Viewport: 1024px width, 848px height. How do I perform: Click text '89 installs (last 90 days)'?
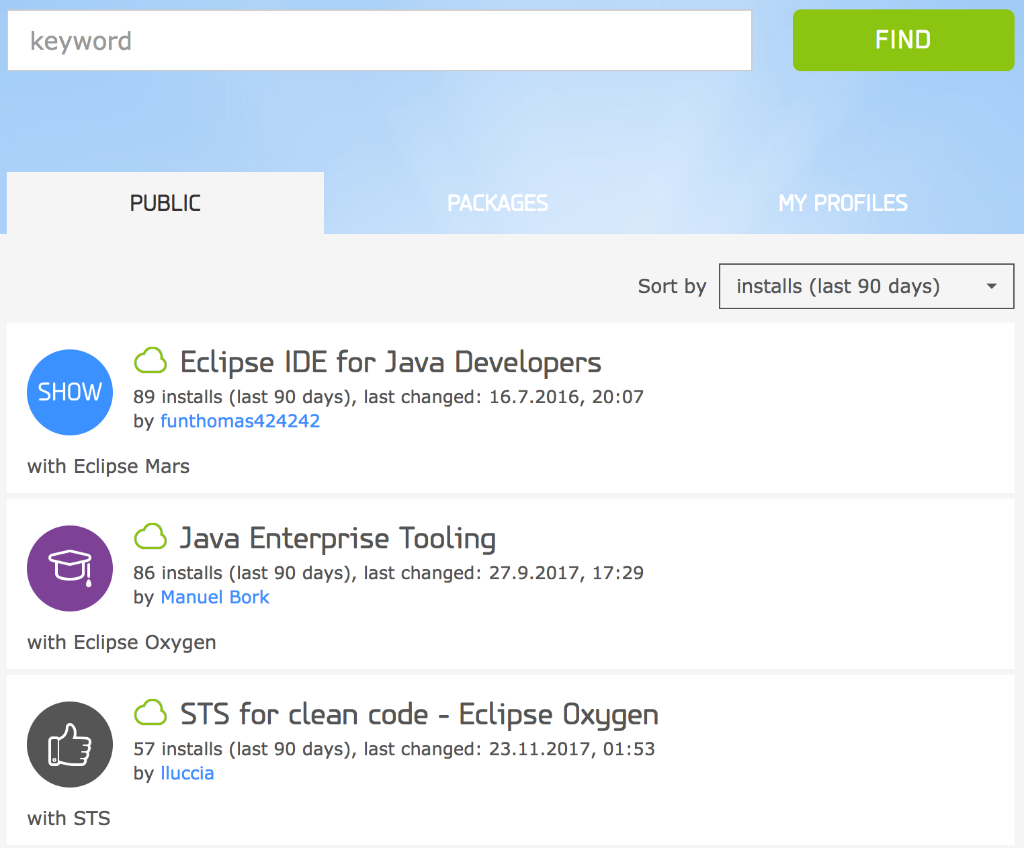point(243,397)
